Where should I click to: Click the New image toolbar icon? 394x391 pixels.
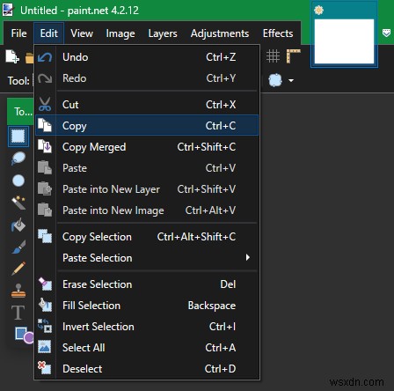click(12, 56)
